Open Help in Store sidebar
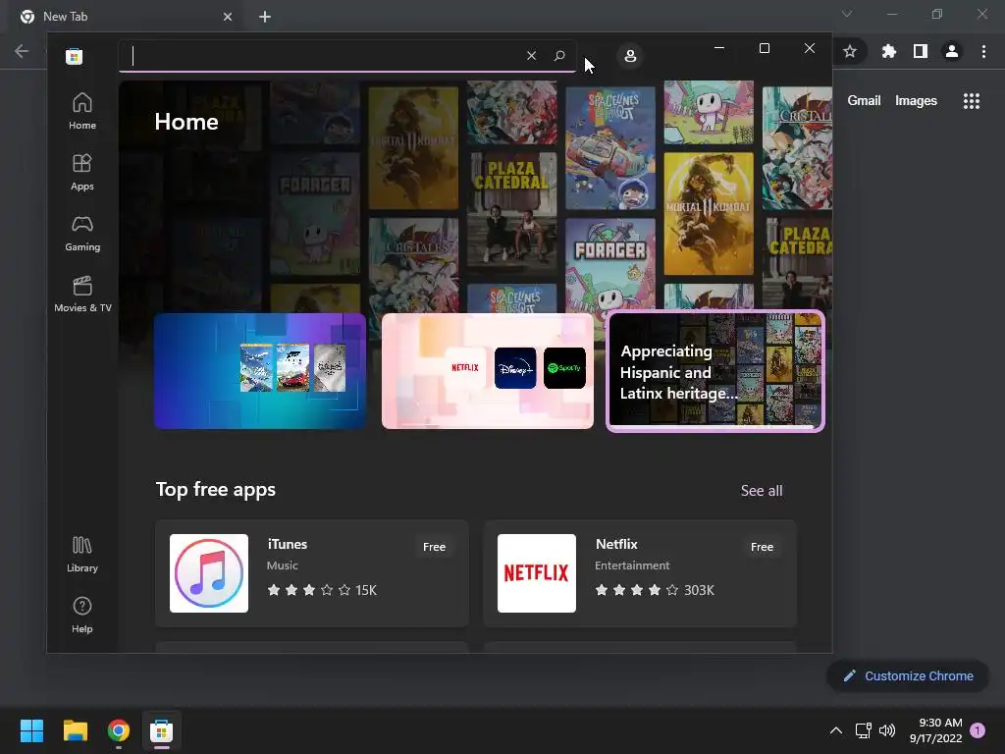 [x=82, y=616]
